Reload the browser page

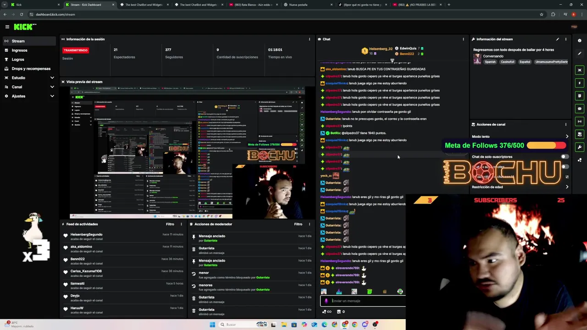[x=21, y=14]
